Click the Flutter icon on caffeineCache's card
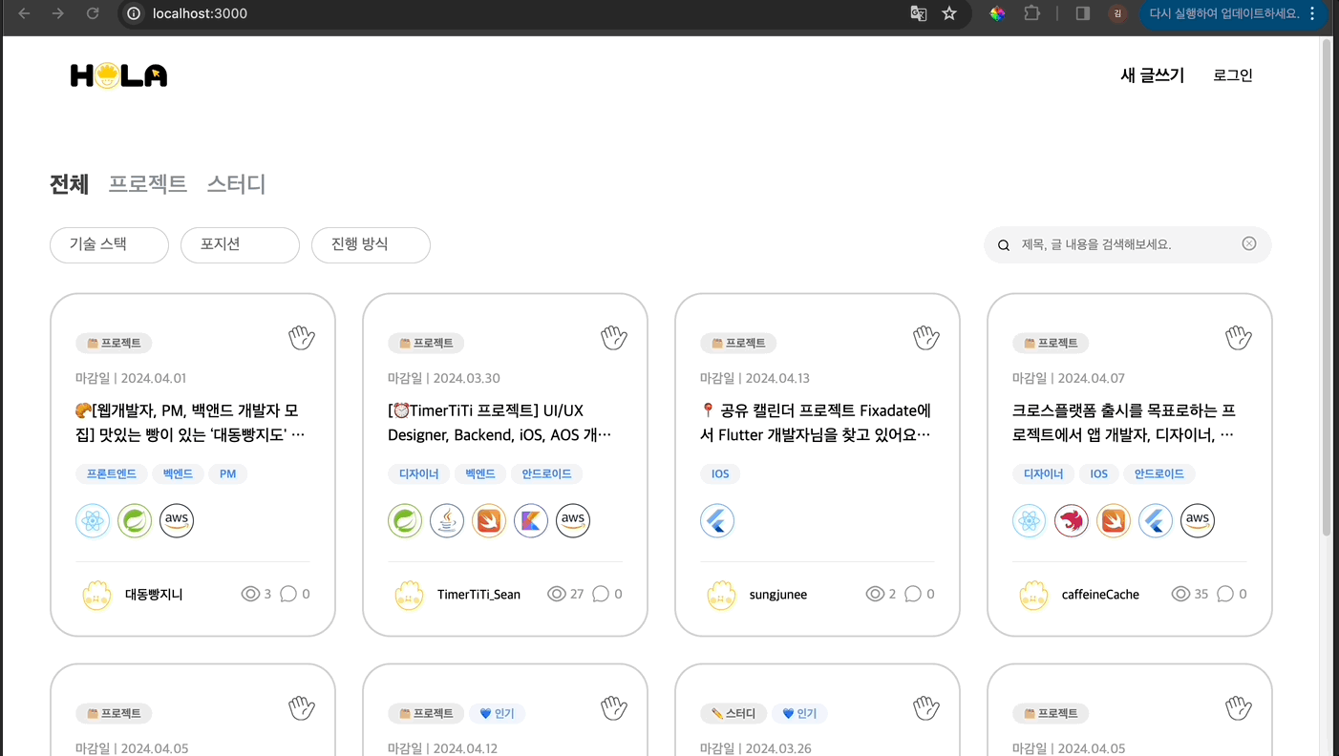Image resolution: width=1339 pixels, height=756 pixels. pos(1156,521)
